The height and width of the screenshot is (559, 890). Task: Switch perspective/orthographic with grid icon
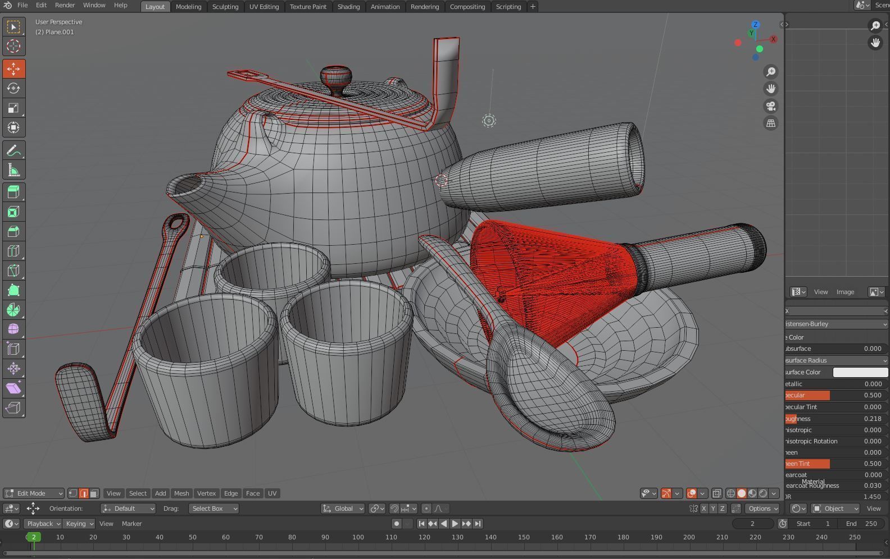[771, 123]
